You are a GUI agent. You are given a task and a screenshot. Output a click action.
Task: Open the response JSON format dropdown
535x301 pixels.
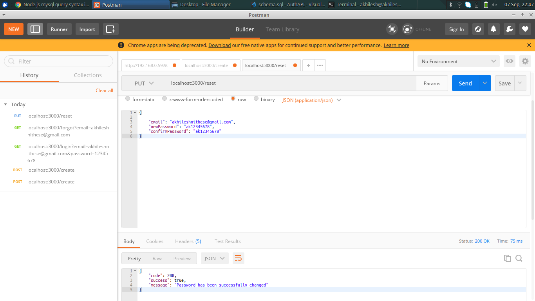click(215, 258)
